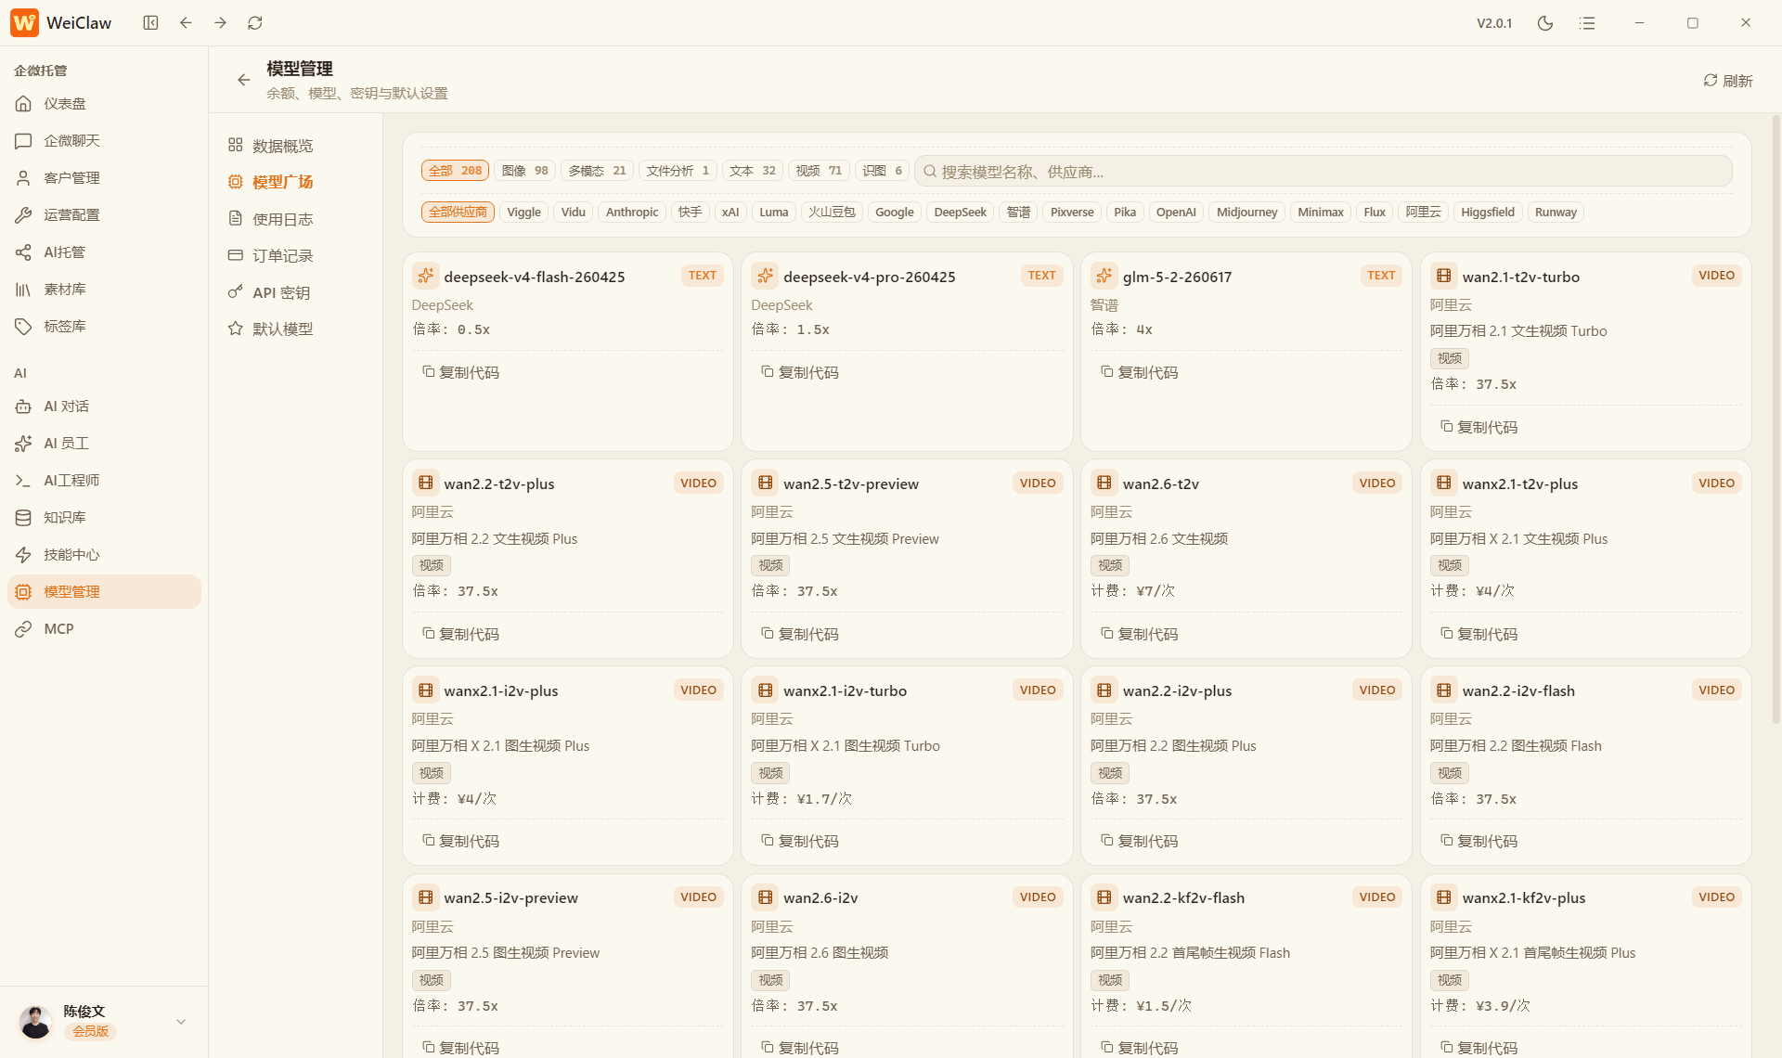Click the AI工程师 terminal icon
Screen dimensions: 1782x1058
pyautogui.click(x=23, y=481)
